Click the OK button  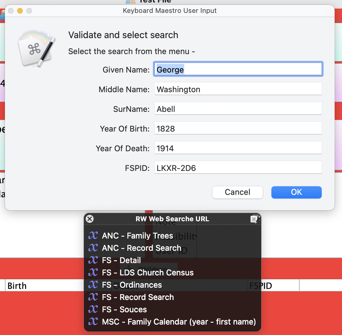[x=297, y=192]
